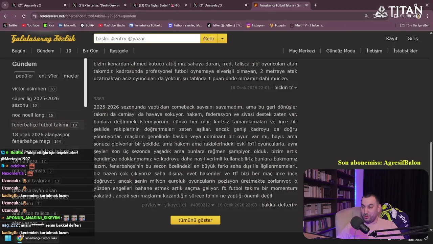Reload the page
This screenshot has height=244, width=433.
pyautogui.click(x=24, y=16)
